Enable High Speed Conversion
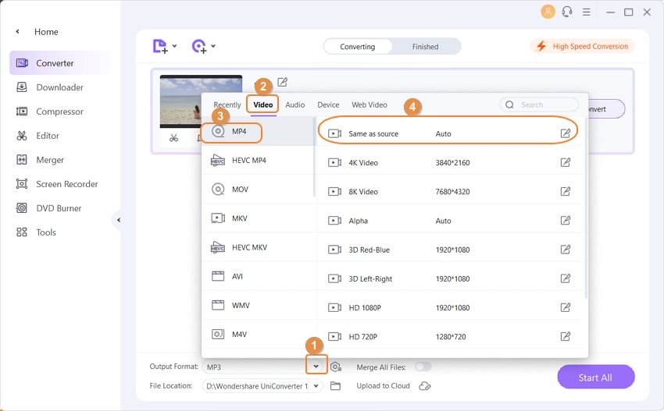 (582, 46)
